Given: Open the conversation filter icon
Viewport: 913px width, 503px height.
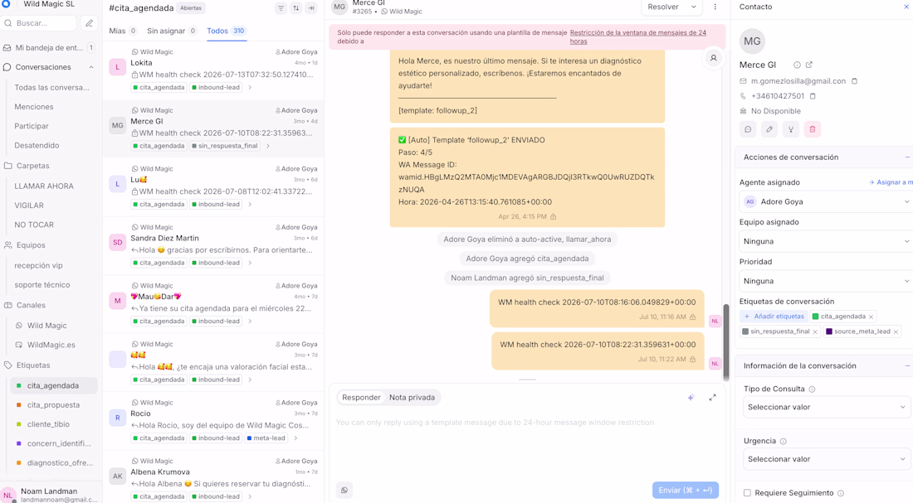Looking at the screenshot, I should pyautogui.click(x=281, y=8).
